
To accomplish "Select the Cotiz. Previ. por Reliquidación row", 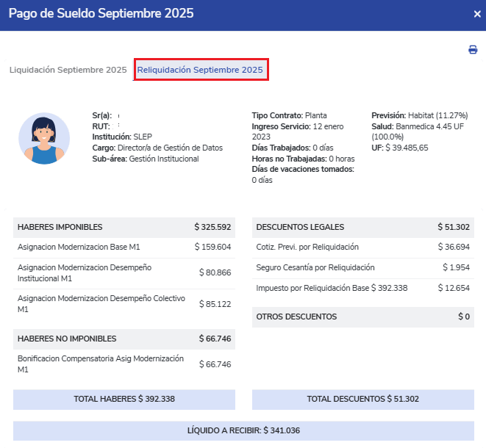I will pyautogui.click(x=362, y=248).
